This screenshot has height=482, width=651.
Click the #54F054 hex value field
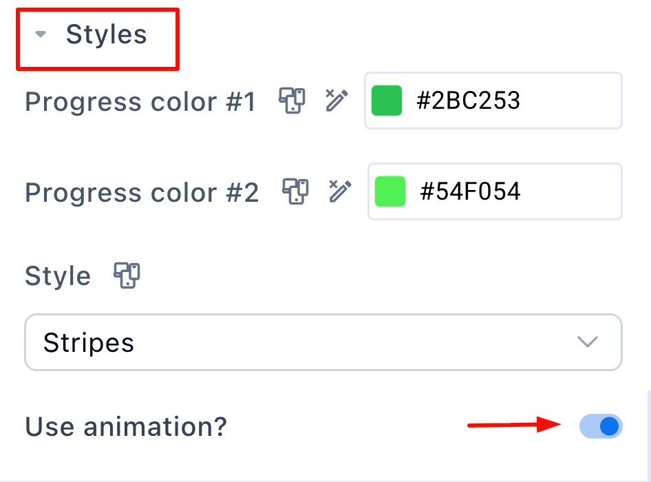point(495,191)
